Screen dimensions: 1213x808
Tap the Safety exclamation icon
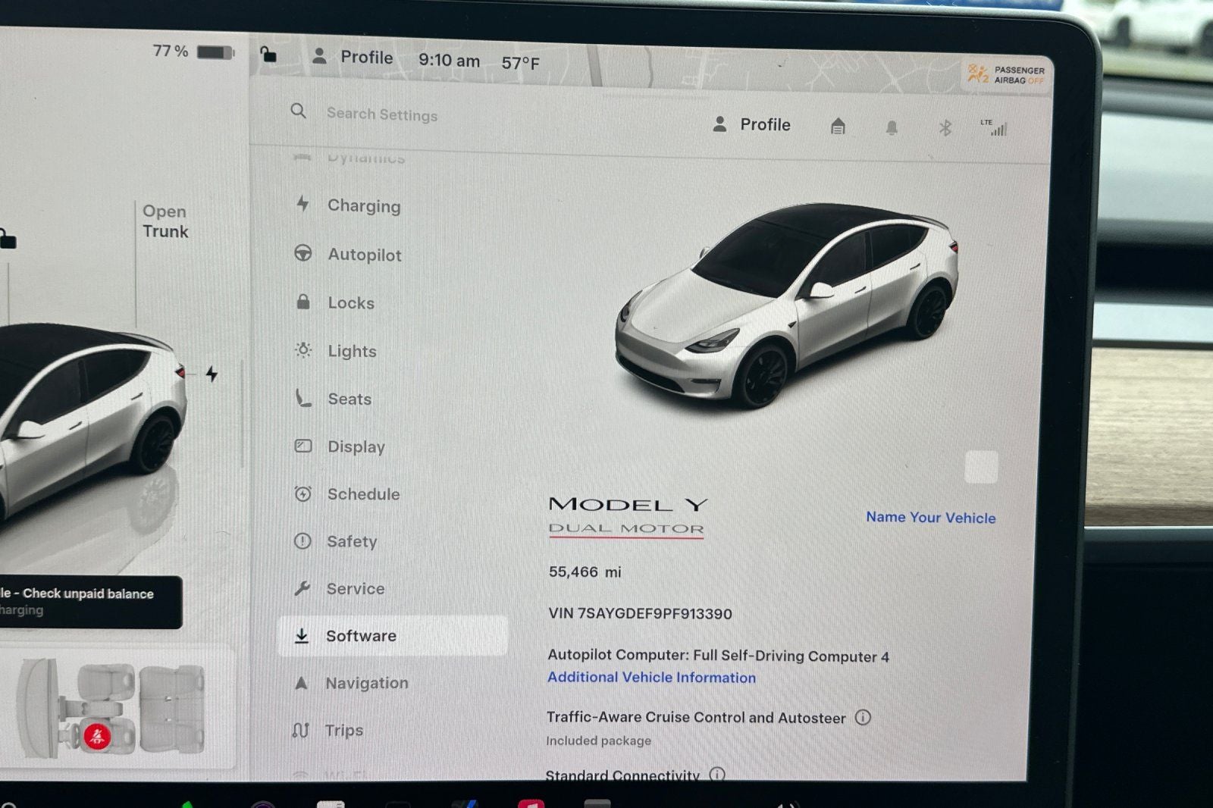(x=302, y=540)
